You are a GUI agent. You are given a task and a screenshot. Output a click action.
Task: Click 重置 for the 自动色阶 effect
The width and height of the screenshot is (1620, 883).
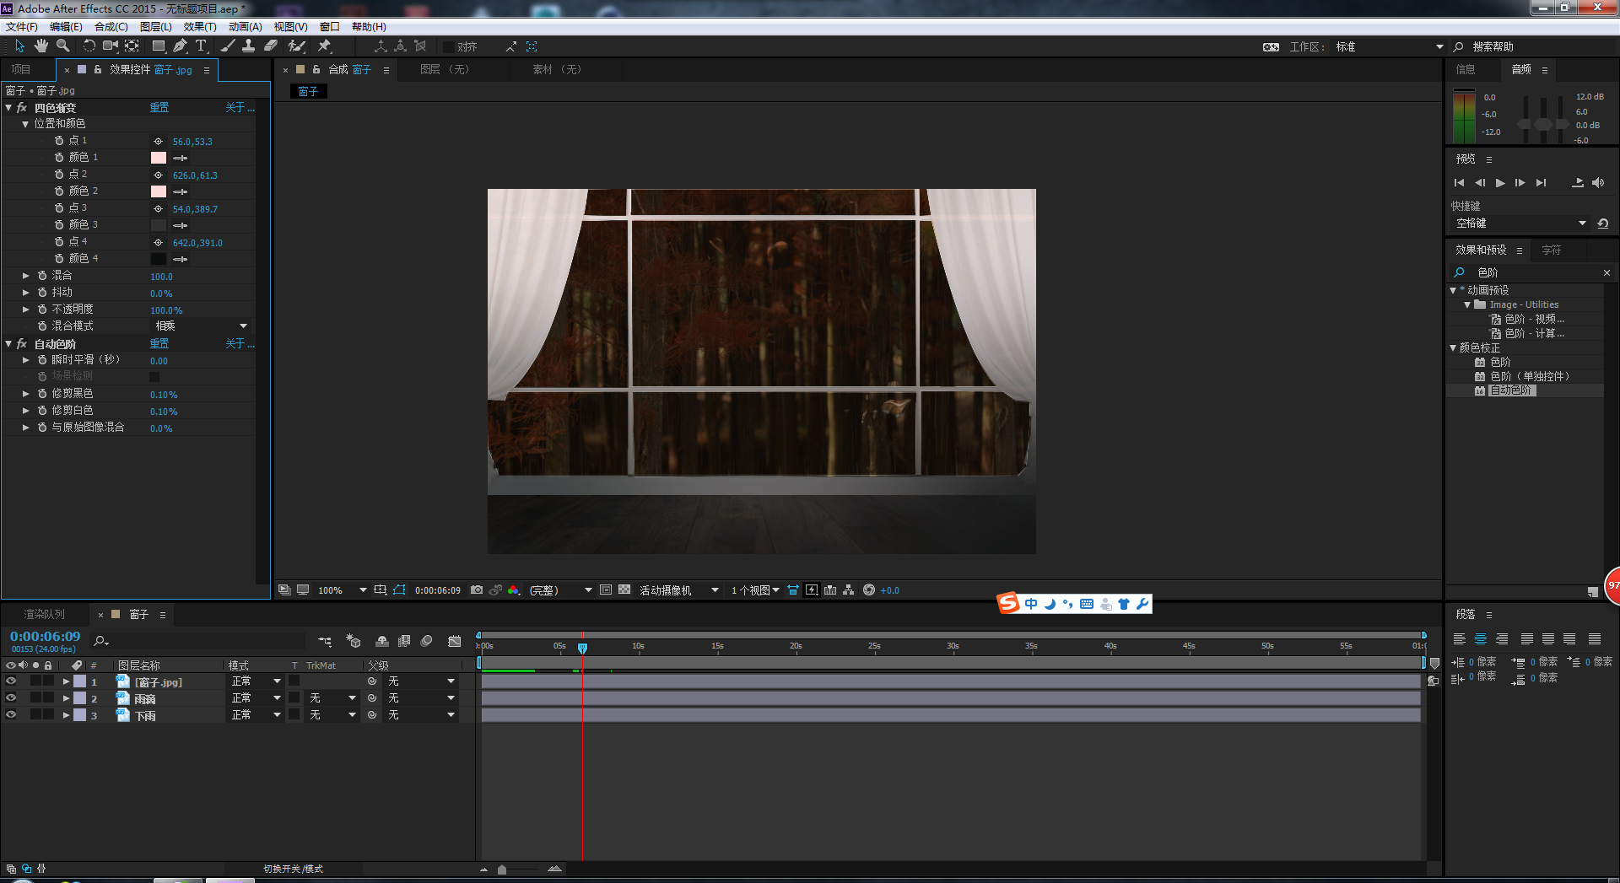point(159,344)
